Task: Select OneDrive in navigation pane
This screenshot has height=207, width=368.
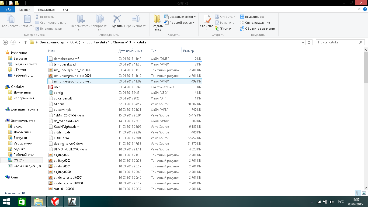Action: point(18,87)
